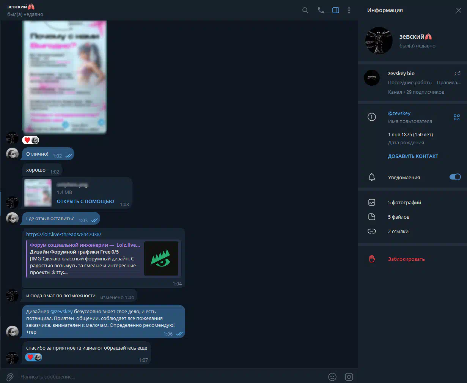Open the blurred image message at top
This screenshot has height=383, width=467.
click(x=64, y=77)
